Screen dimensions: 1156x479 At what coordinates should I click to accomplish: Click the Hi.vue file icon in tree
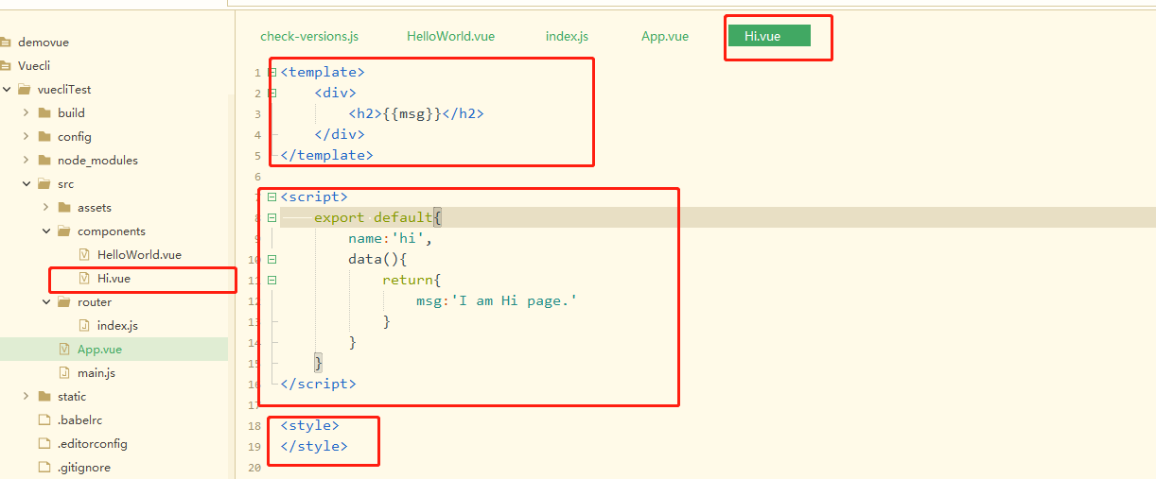pyautogui.click(x=84, y=278)
